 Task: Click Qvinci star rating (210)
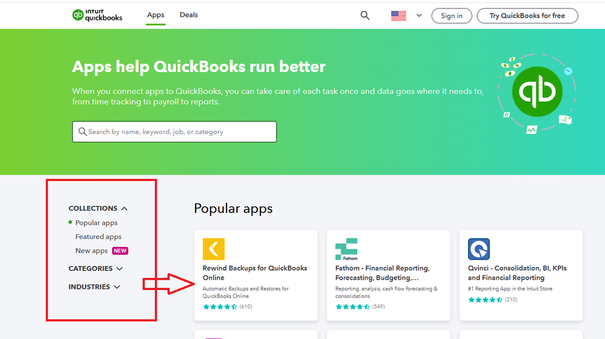pyautogui.click(x=493, y=300)
